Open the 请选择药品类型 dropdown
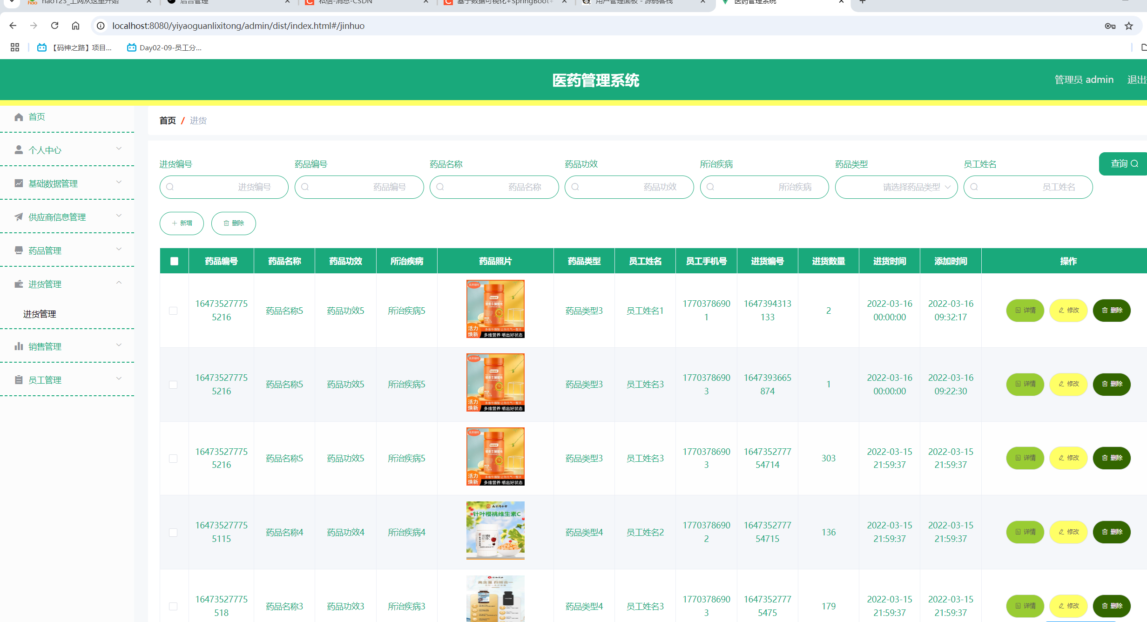The height and width of the screenshot is (622, 1147). coord(896,187)
